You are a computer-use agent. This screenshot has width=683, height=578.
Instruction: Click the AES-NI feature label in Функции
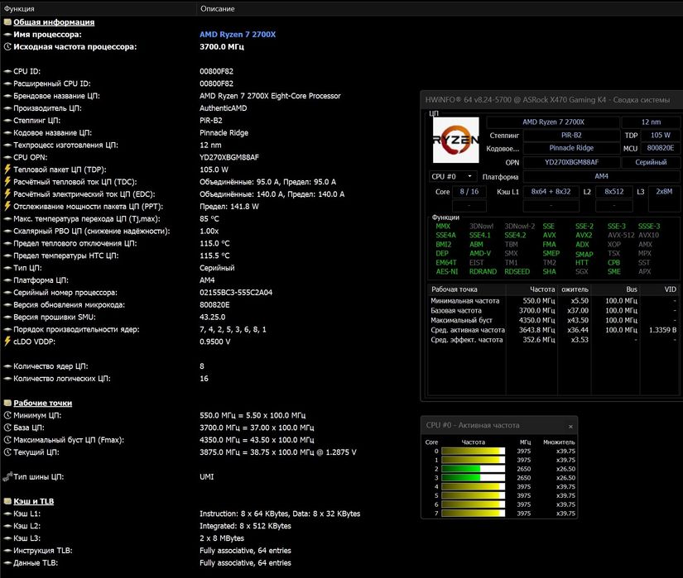(447, 271)
